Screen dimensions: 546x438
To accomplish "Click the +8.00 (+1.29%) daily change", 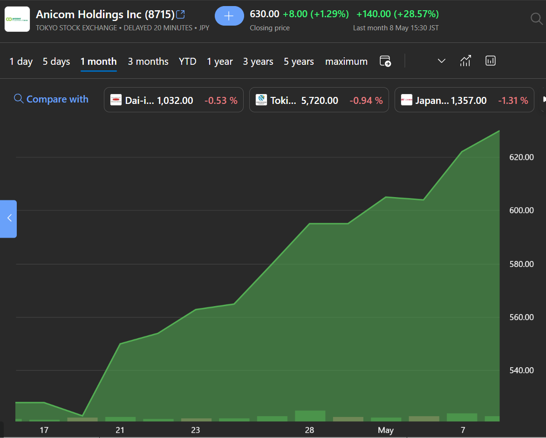I will coord(315,14).
